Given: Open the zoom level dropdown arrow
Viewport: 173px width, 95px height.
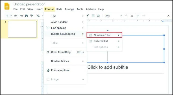Looking at the screenshot, I should click(x=43, y=16).
